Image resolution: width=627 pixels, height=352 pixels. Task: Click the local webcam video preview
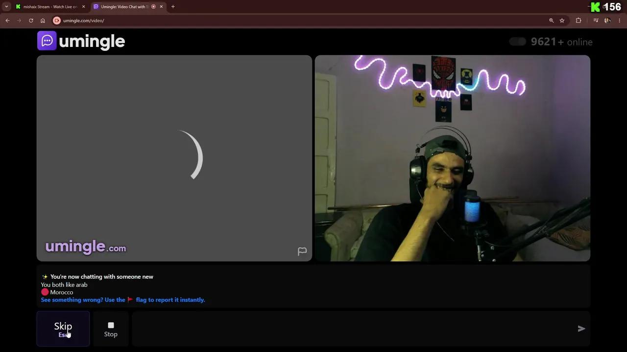point(453,158)
